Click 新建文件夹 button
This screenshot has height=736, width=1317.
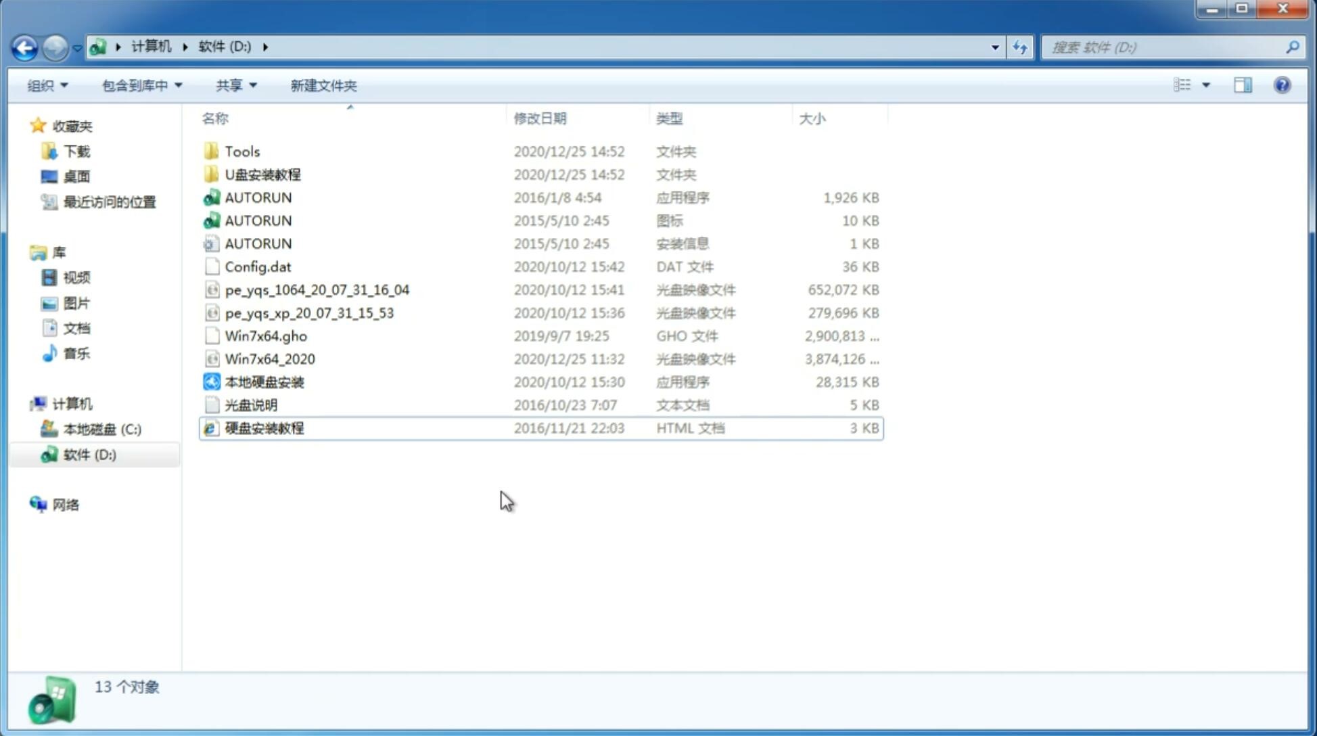pos(323,85)
